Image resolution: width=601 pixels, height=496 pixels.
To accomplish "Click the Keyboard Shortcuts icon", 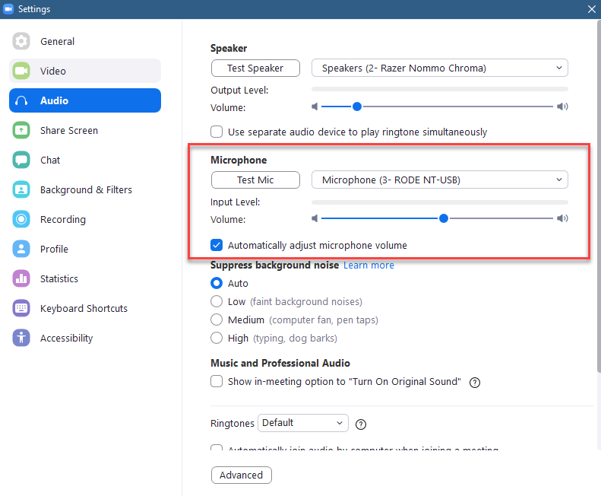I will (21, 308).
